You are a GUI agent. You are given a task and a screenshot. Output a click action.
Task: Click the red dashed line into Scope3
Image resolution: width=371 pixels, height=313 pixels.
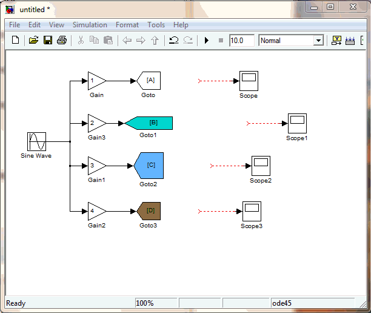[x=219, y=211]
